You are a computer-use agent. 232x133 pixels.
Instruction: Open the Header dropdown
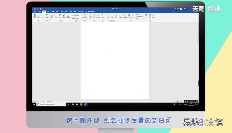[108, 16]
